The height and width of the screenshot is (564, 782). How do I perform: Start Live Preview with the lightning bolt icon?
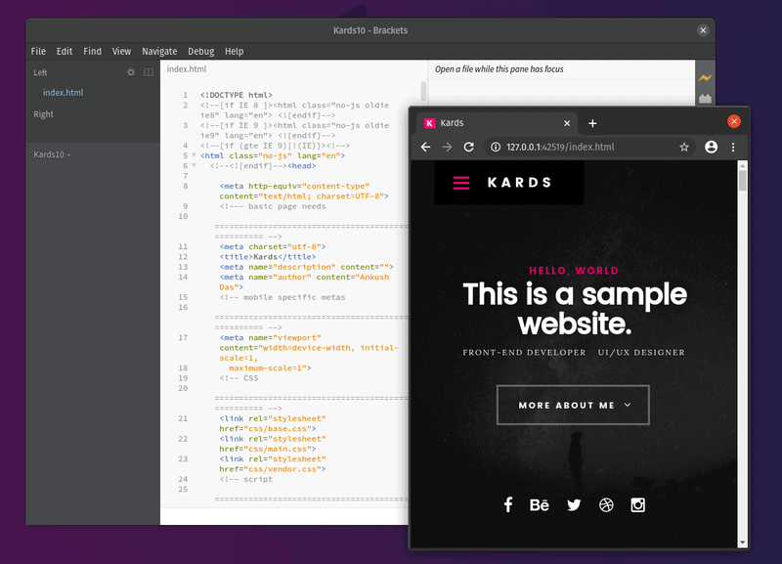705,76
